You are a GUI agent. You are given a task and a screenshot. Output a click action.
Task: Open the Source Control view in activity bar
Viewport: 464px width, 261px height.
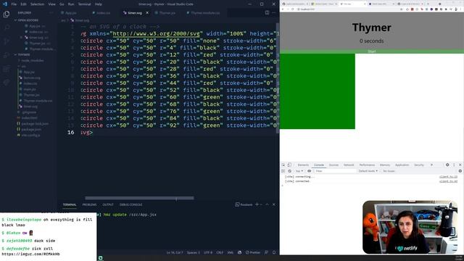(x=7, y=41)
